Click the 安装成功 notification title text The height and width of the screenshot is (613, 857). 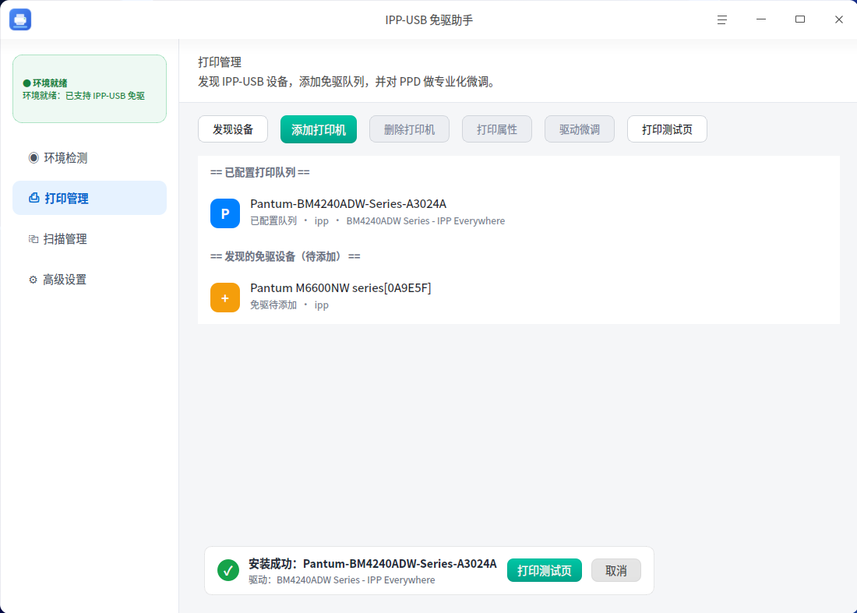click(x=372, y=563)
